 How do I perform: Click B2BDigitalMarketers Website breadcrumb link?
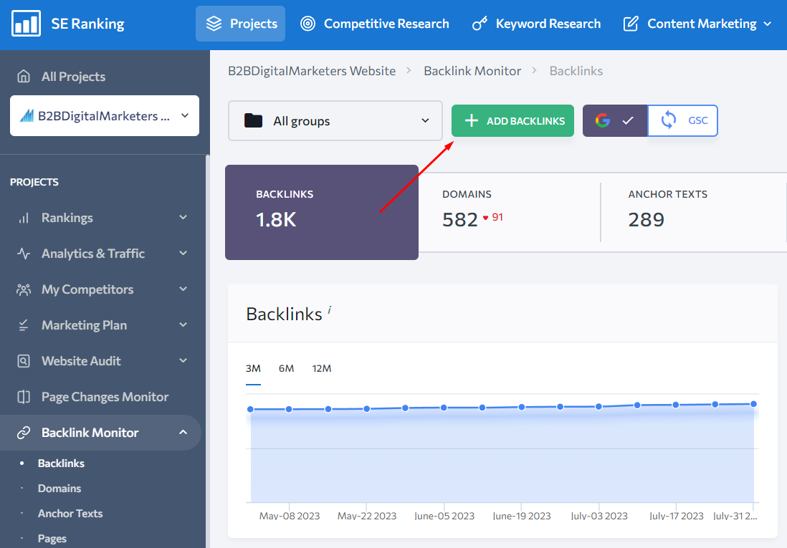tap(312, 71)
